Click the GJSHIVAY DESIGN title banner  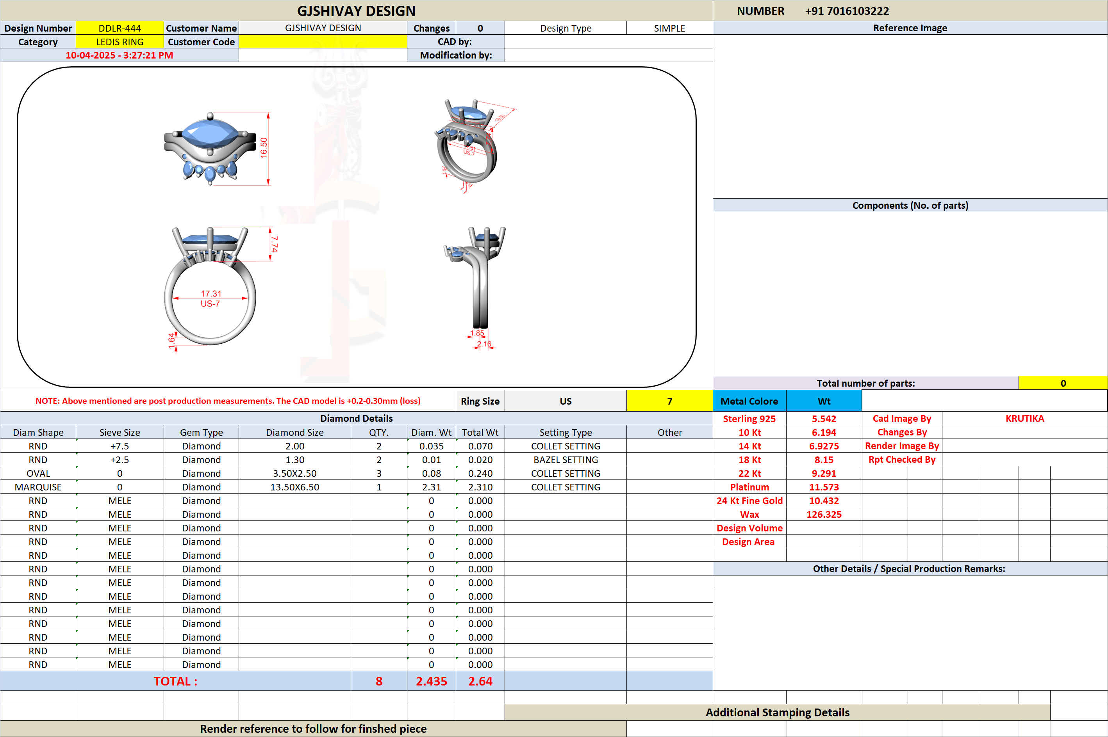[356, 11]
